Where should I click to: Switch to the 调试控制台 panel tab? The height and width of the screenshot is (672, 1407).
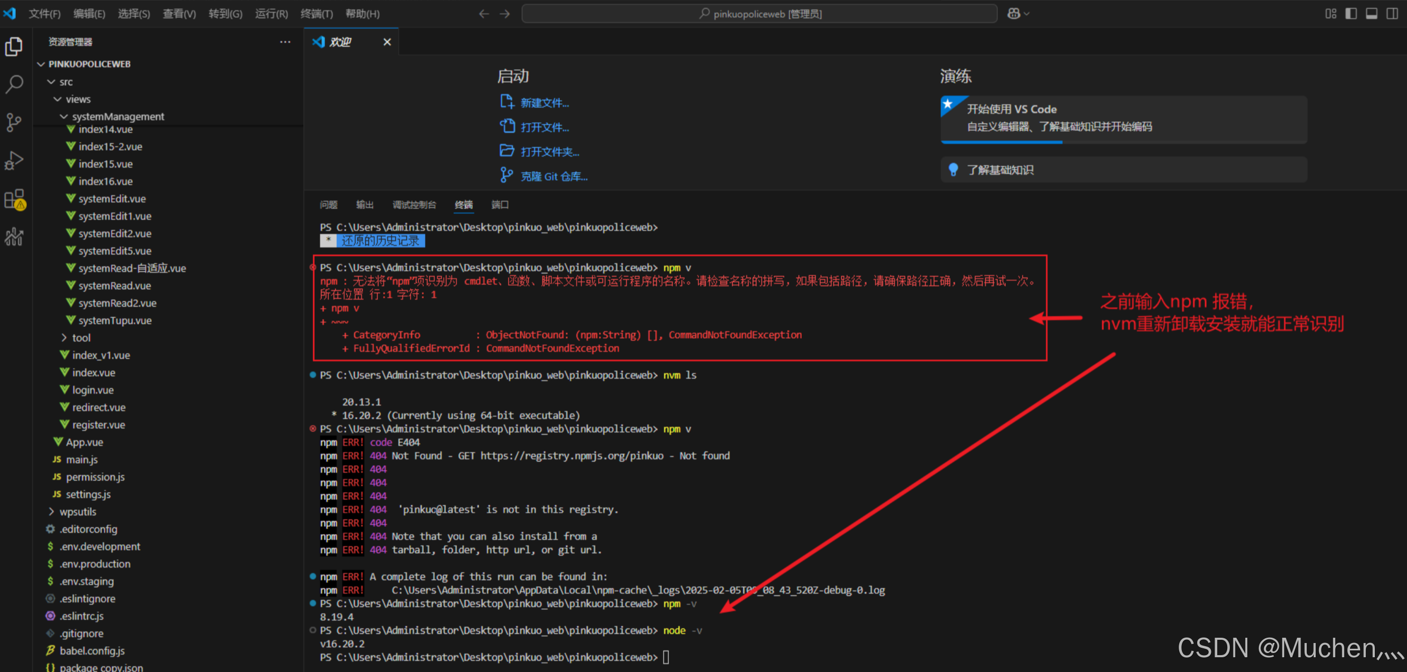click(414, 204)
